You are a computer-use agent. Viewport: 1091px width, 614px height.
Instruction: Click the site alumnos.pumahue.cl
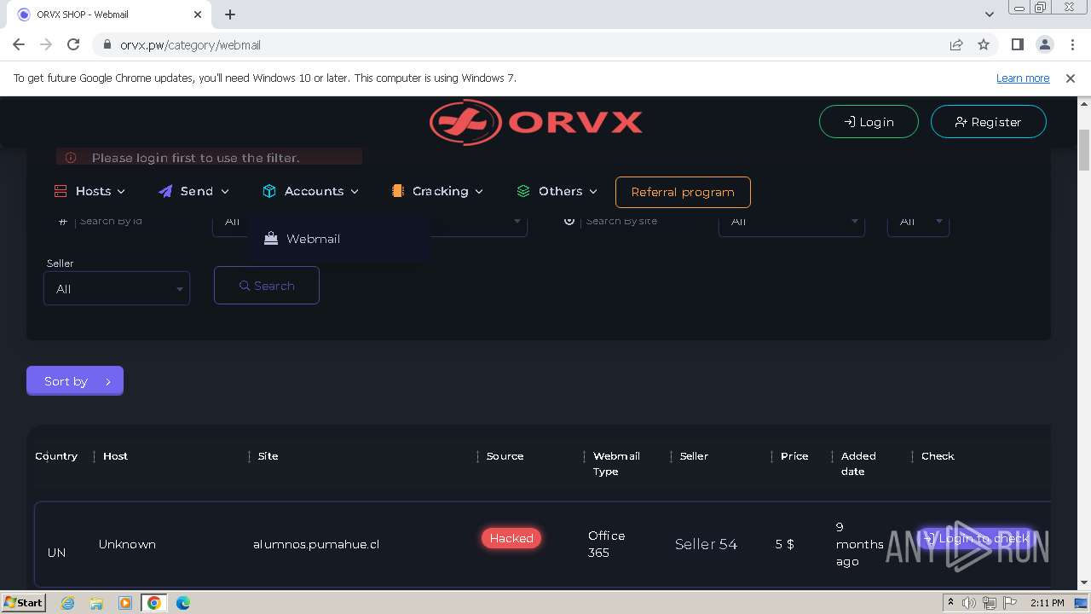[x=316, y=544]
